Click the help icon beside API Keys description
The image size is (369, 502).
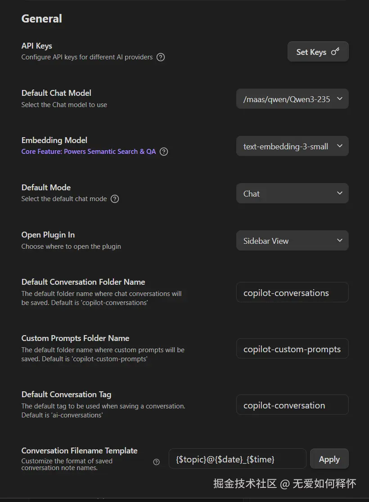[161, 57]
